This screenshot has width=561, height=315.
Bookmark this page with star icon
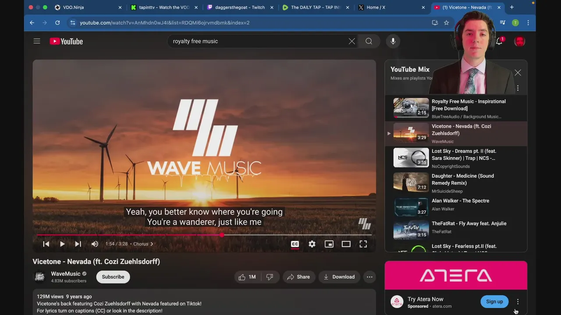[446, 23]
